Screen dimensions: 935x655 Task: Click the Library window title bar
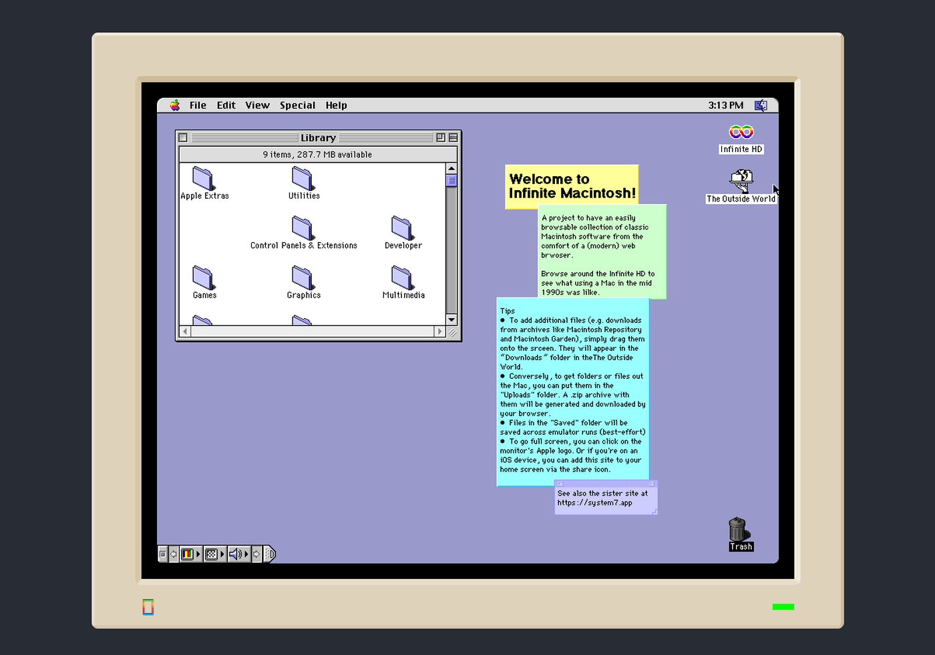pos(318,138)
